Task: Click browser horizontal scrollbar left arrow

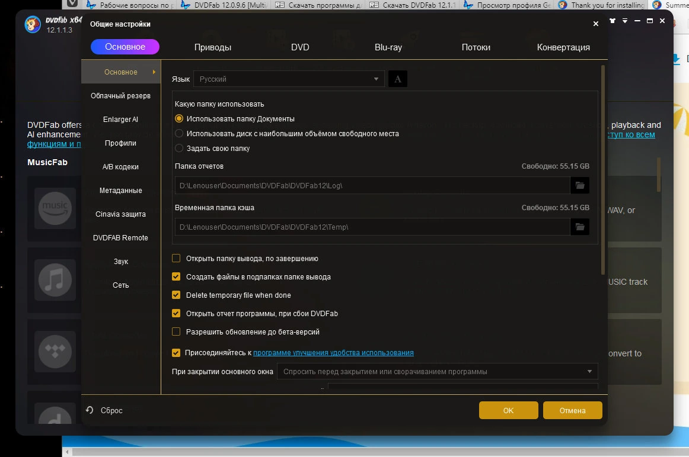Action: coord(67,452)
